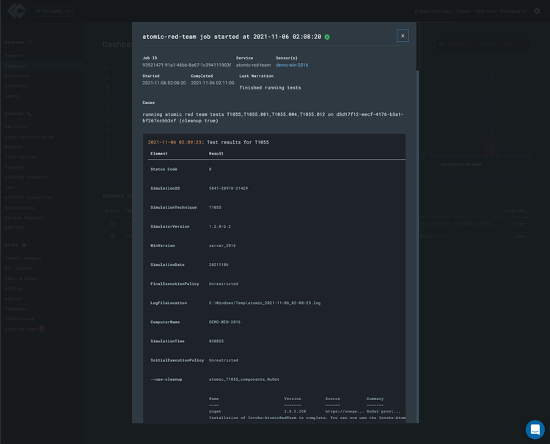Go to Organizations in top navigation

(433, 11)
